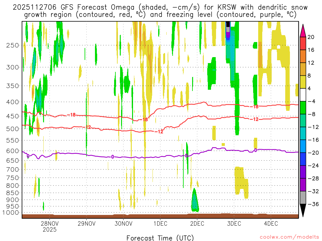
Task: Click the -12 contour label after 3DEC
Action: click(x=254, y=119)
